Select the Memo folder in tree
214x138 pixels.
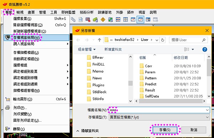tap(95, 71)
